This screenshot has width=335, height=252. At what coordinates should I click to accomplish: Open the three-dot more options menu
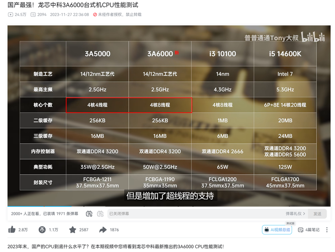click(x=327, y=230)
